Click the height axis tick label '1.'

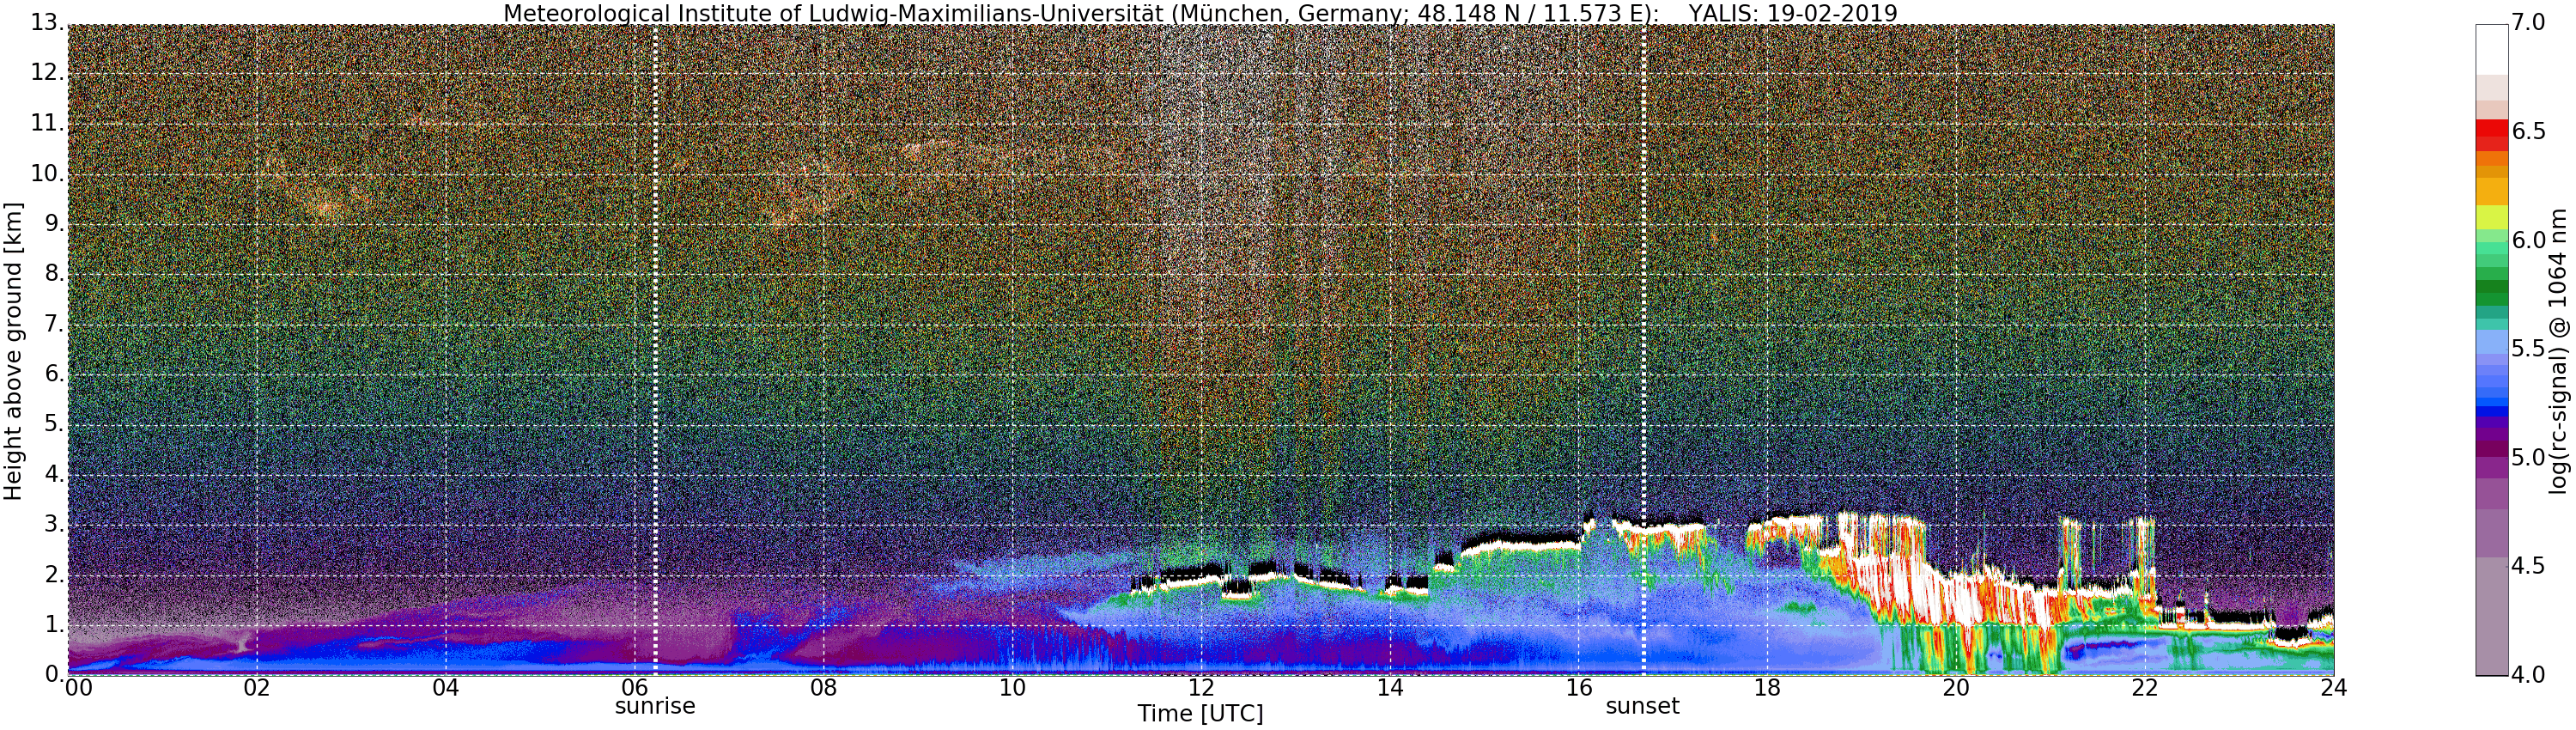tap(54, 624)
